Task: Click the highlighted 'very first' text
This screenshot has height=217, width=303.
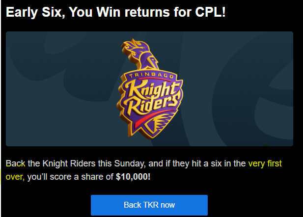Action: [265, 163]
